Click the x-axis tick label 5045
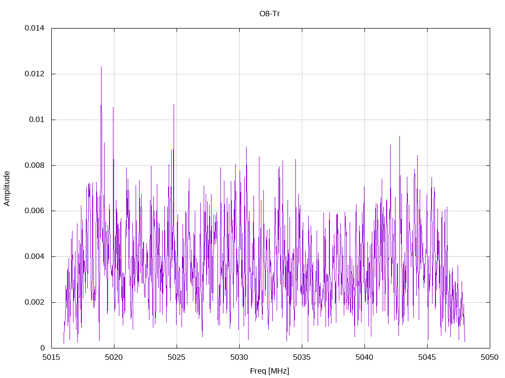 [x=428, y=357]
